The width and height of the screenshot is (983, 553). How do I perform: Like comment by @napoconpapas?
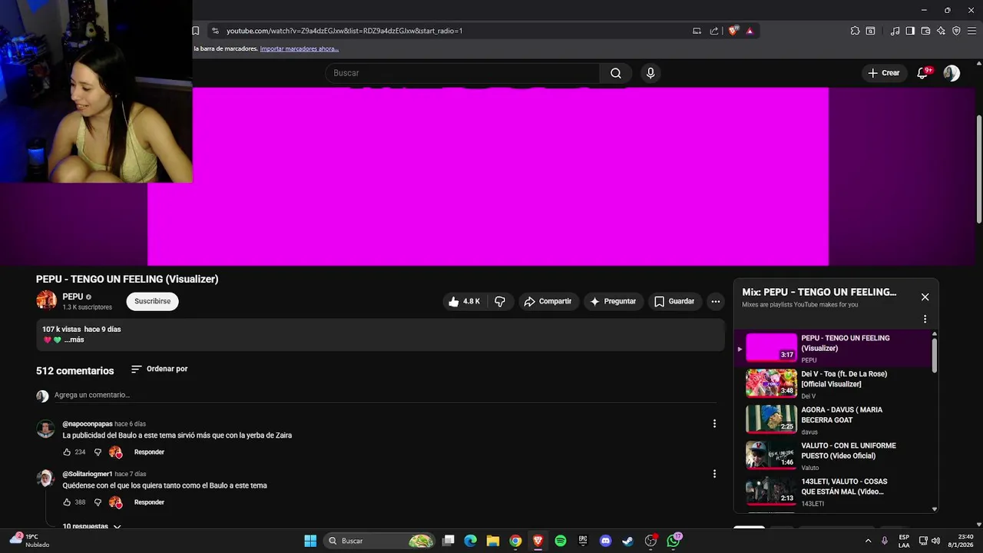tap(68, 452)
